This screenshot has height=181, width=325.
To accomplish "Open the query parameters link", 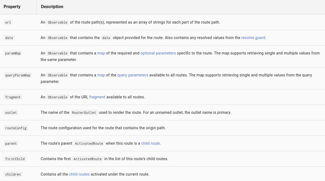I will [x=133, y=75].
